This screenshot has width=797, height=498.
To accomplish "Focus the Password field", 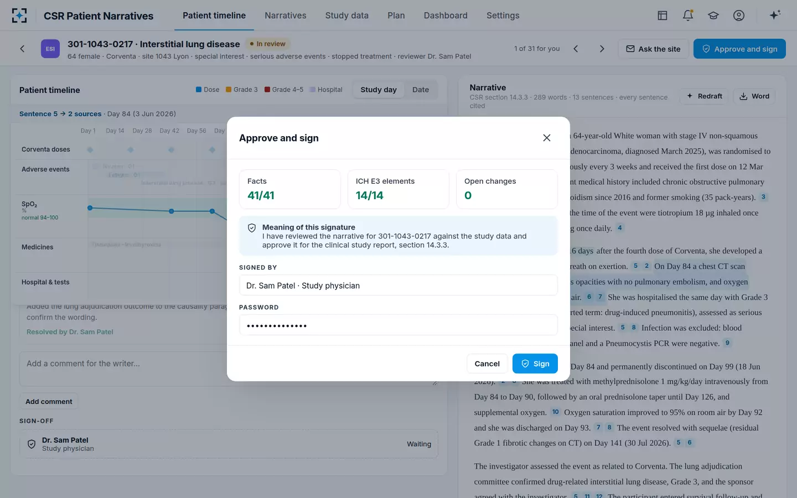I will pos(398,325).
